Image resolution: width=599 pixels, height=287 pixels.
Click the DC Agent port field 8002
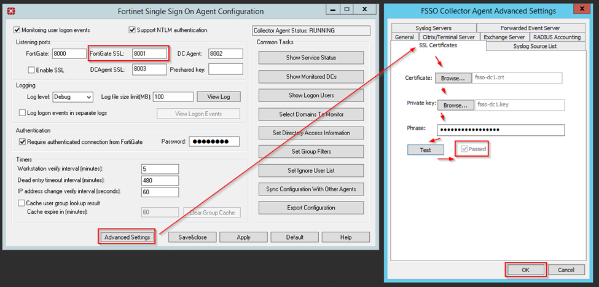tap(225, 54)
